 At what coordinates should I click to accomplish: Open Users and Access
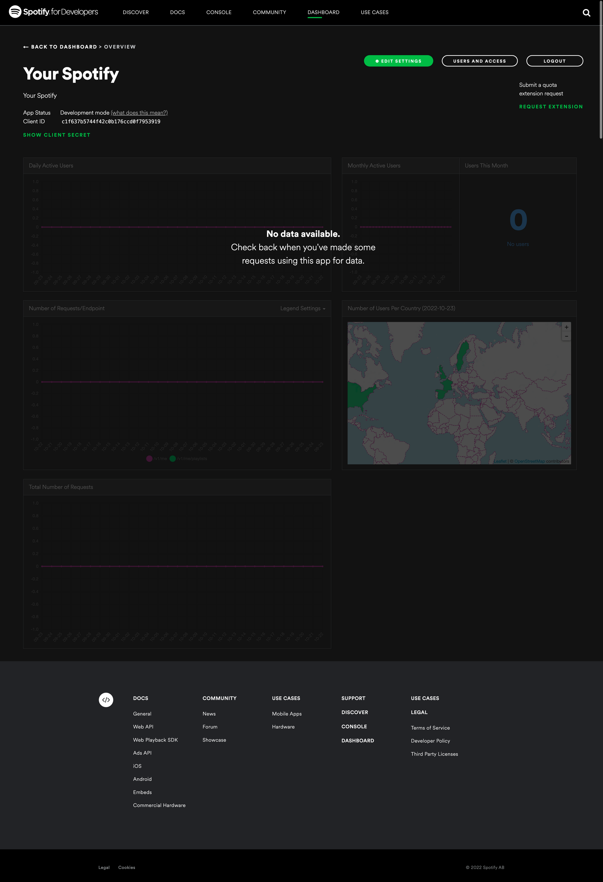click(480, 61)
